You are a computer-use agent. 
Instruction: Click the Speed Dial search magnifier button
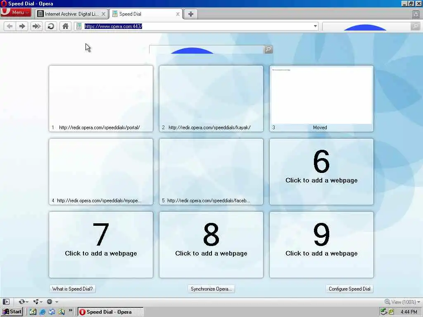point(269,50)
